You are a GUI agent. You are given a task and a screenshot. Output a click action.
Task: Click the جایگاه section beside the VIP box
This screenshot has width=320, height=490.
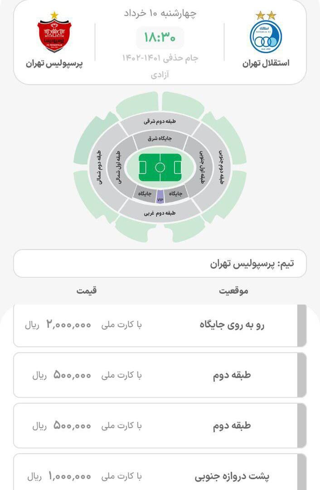pyautogui.click(x=179, y=192)
